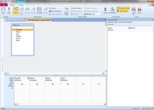Click the Delete query icon

46,10
